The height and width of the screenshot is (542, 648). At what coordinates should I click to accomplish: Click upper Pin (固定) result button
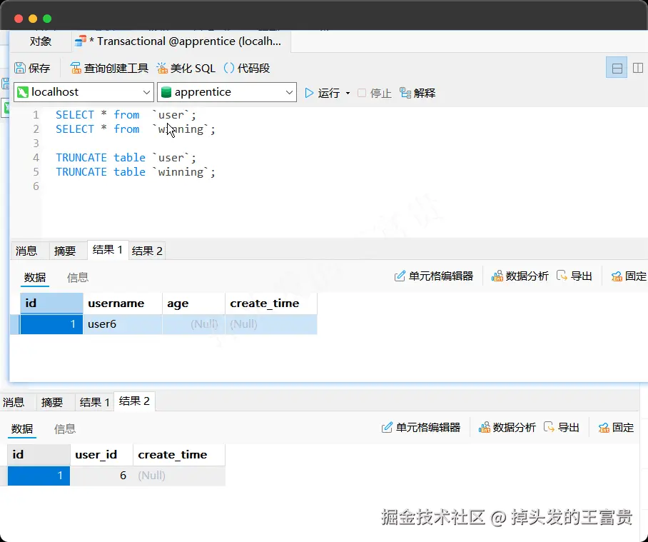[x=629, y=276]
